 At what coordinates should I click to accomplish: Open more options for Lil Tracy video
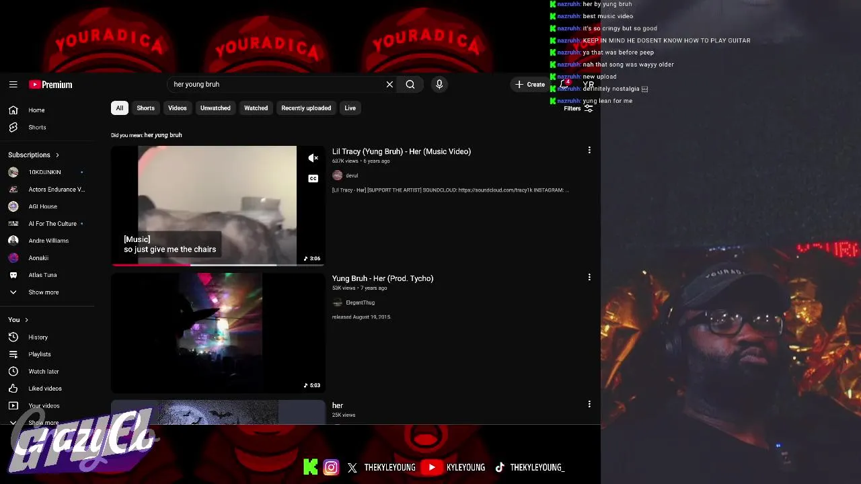(x=589, y=151)
